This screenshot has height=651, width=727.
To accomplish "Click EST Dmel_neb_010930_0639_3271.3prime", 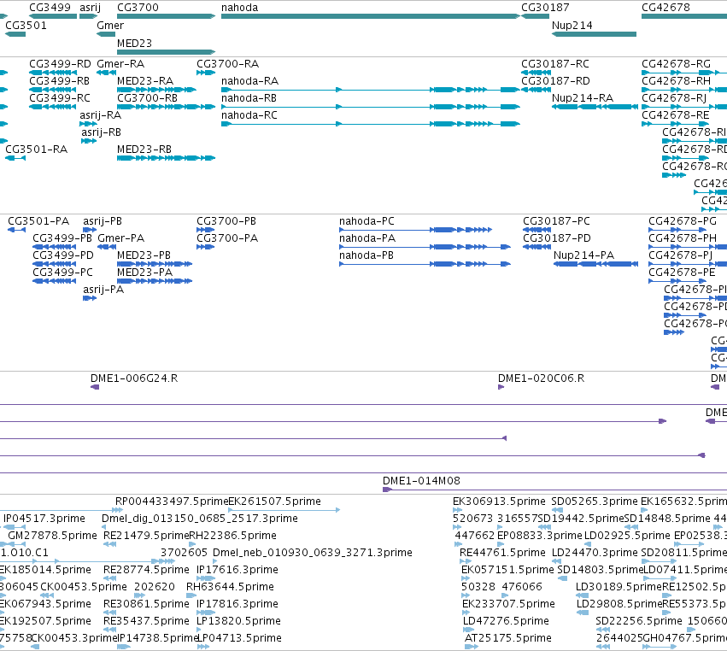I will click(x=313, y=553).
